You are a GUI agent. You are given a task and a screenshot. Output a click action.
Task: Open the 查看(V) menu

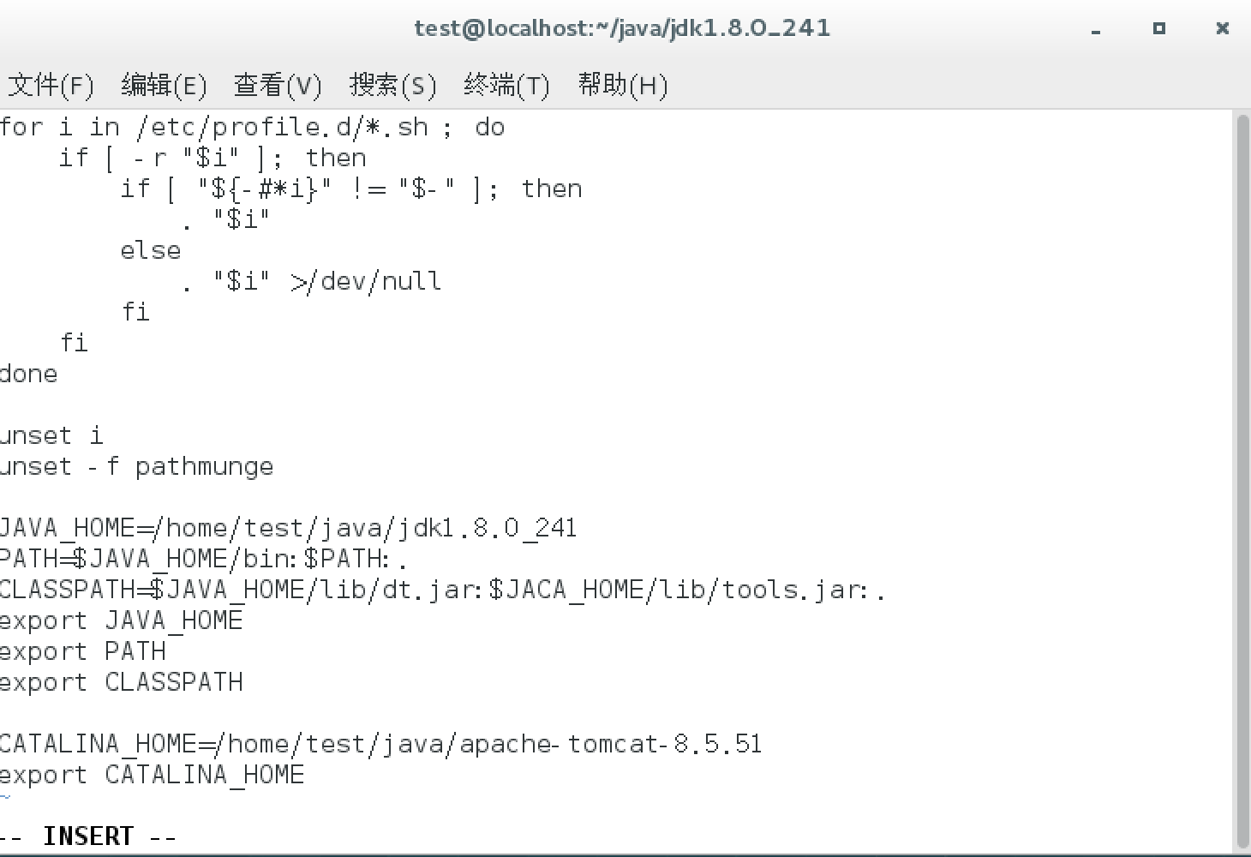click(x=277, y=85)
